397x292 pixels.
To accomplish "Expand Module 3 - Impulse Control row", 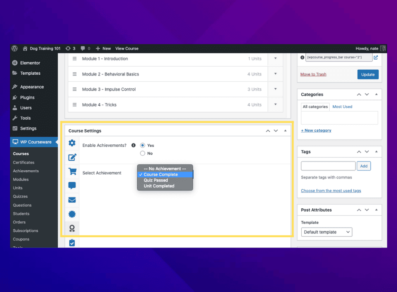I will (x=275, y=89).
